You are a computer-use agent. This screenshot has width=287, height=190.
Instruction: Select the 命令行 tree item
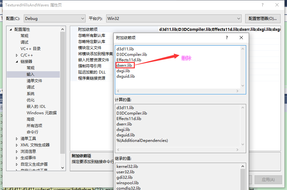point(33,132)
